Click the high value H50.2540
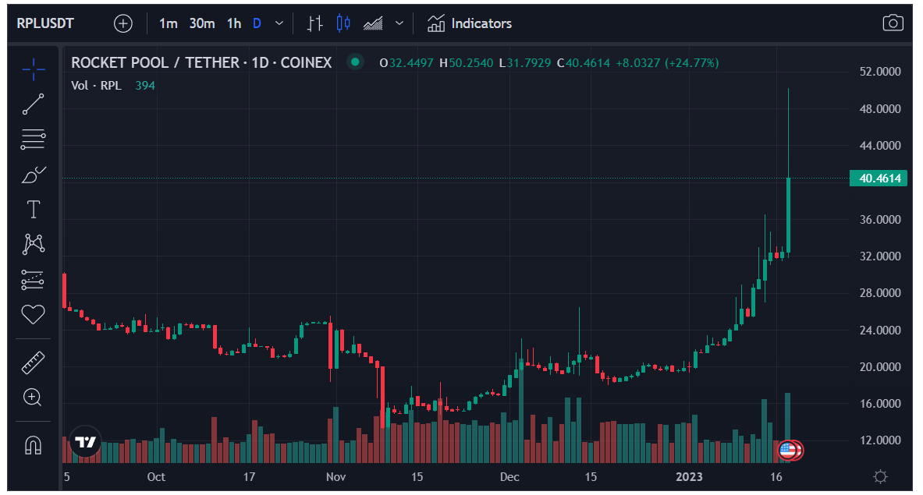The height and width of the screenshot is (495, 923). coord(467,63)
